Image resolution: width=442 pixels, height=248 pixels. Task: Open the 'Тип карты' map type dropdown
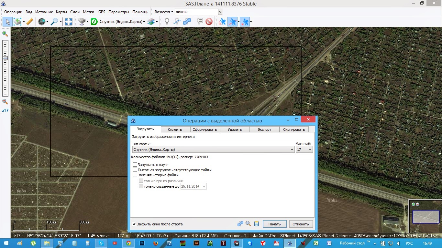213,150
